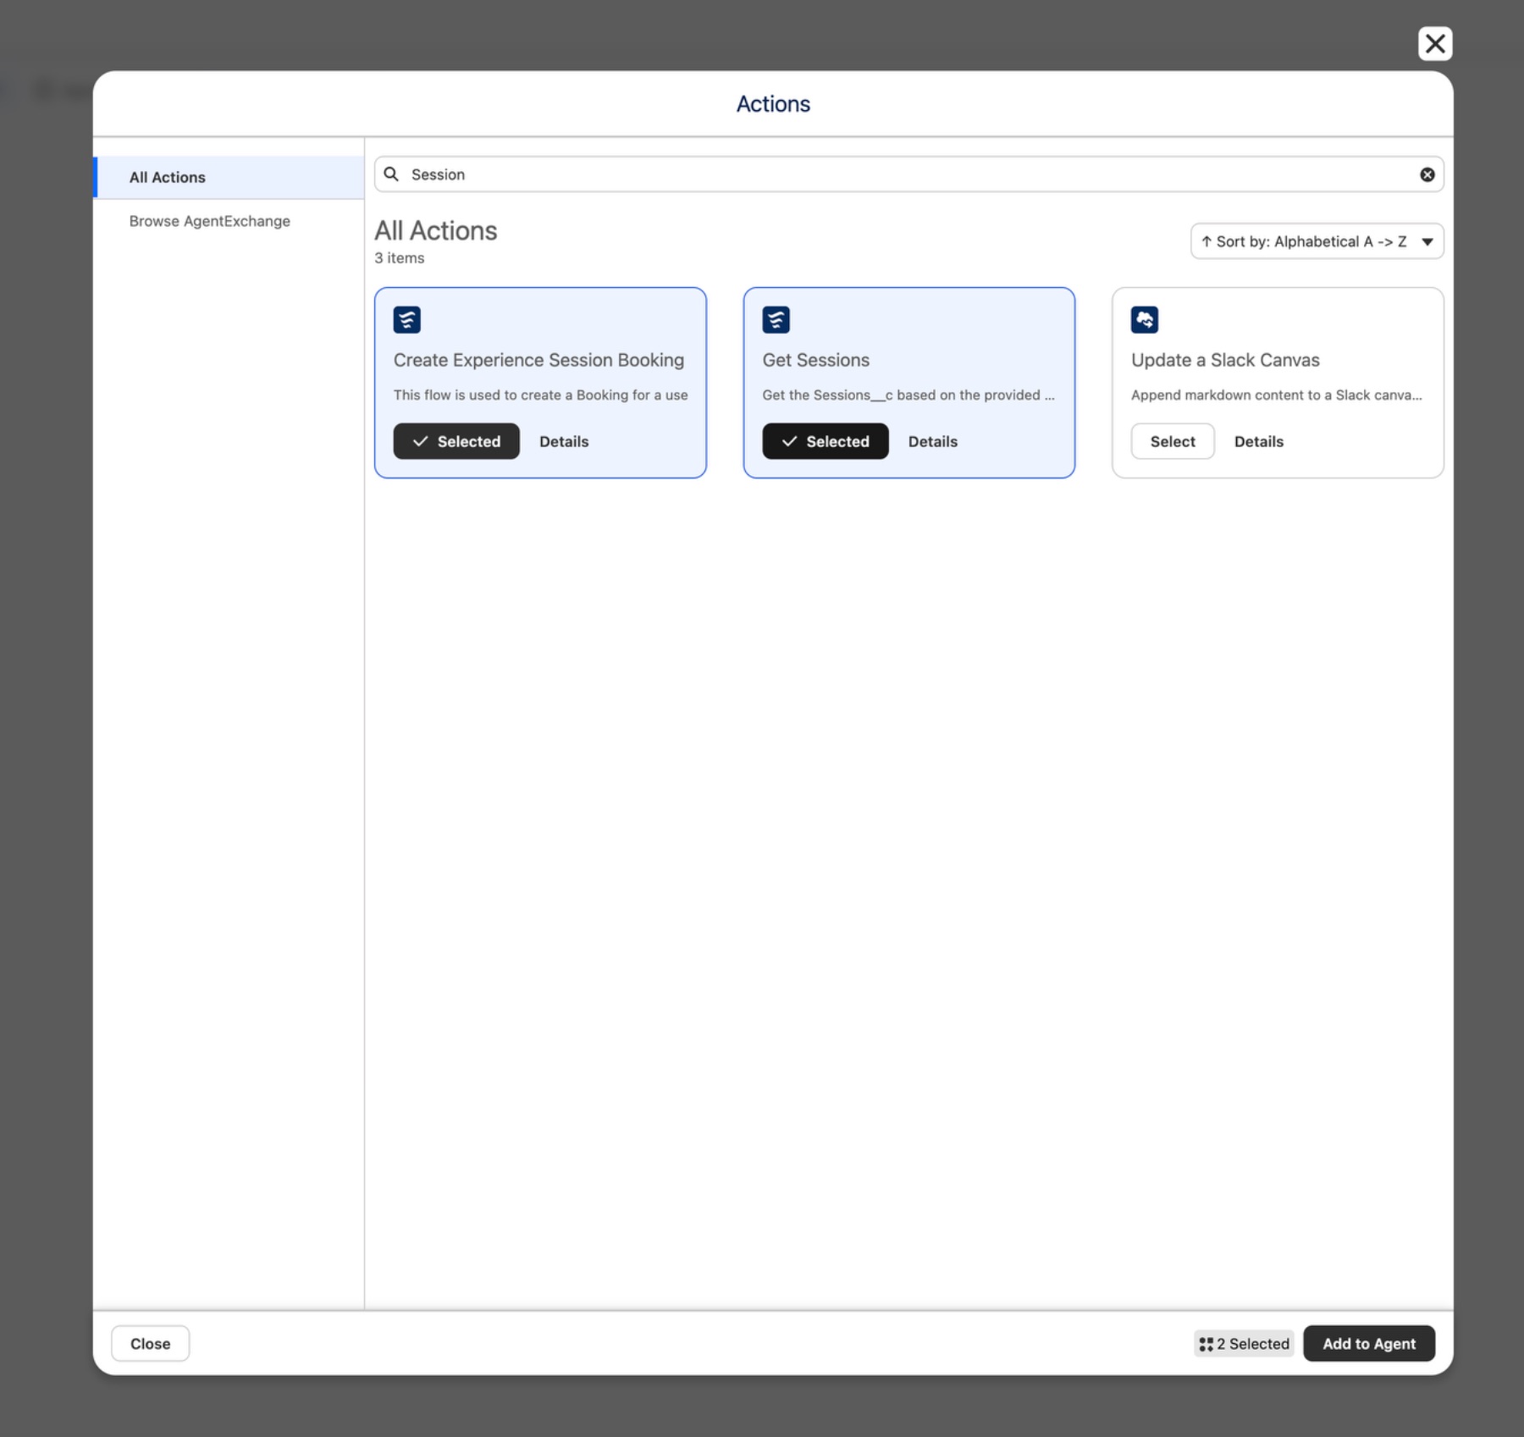Screen dimensions: 1524x1437
Task: Switch to All Actions tab
Action: tap(229, 177)
